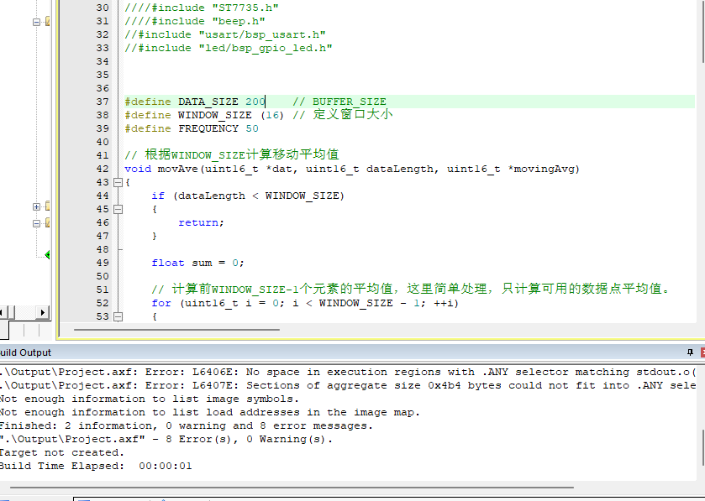This screenshot has height=501, width=705.
Task: Click the editor horizontal scrollbar thumb
Action: (176, 330)
